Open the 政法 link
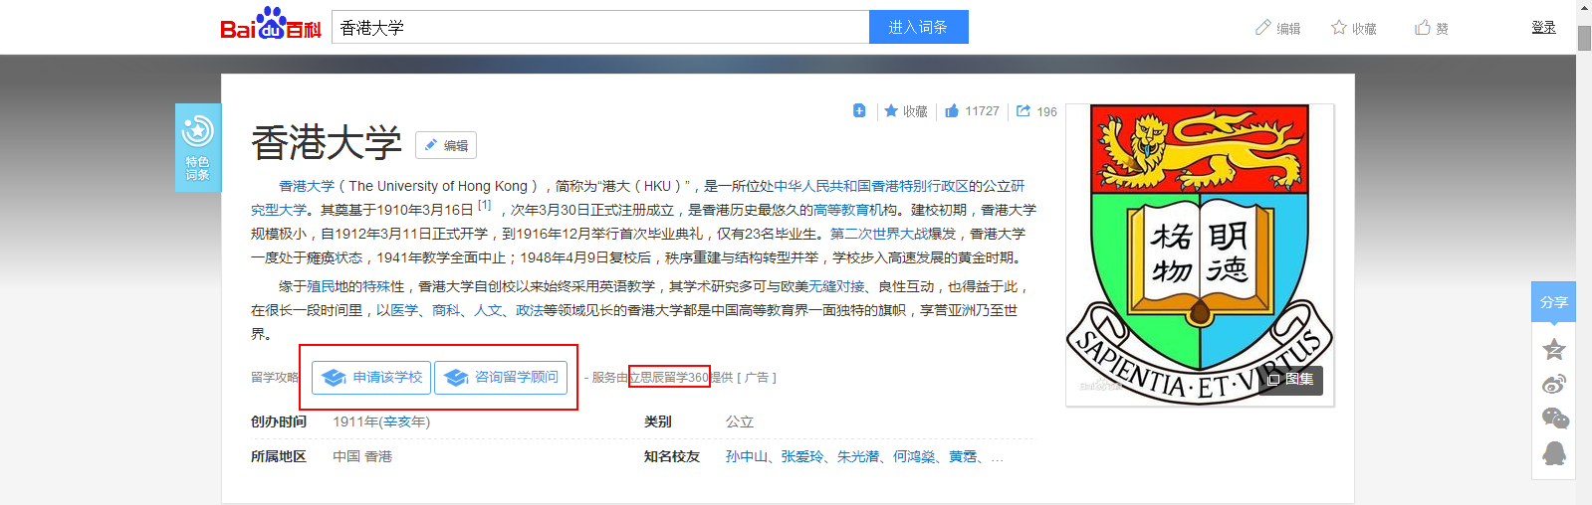 pos(530,310)
